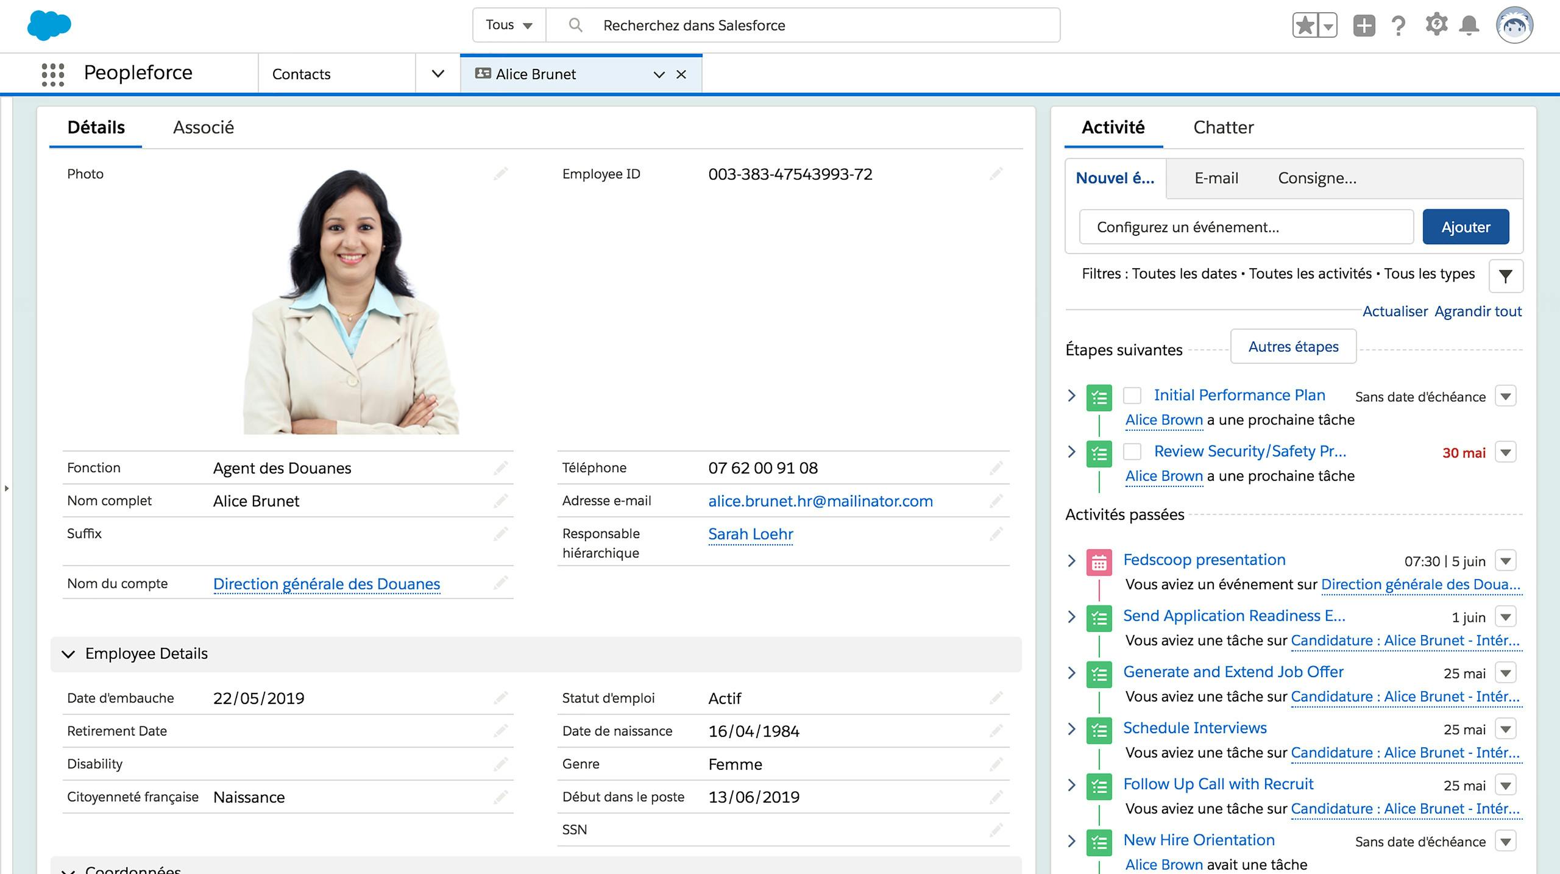
Task: Select the Détails tab
Action: pyautogui.click(x=96, y=127)
